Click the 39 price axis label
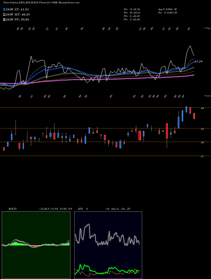 [x=202, y=142]
